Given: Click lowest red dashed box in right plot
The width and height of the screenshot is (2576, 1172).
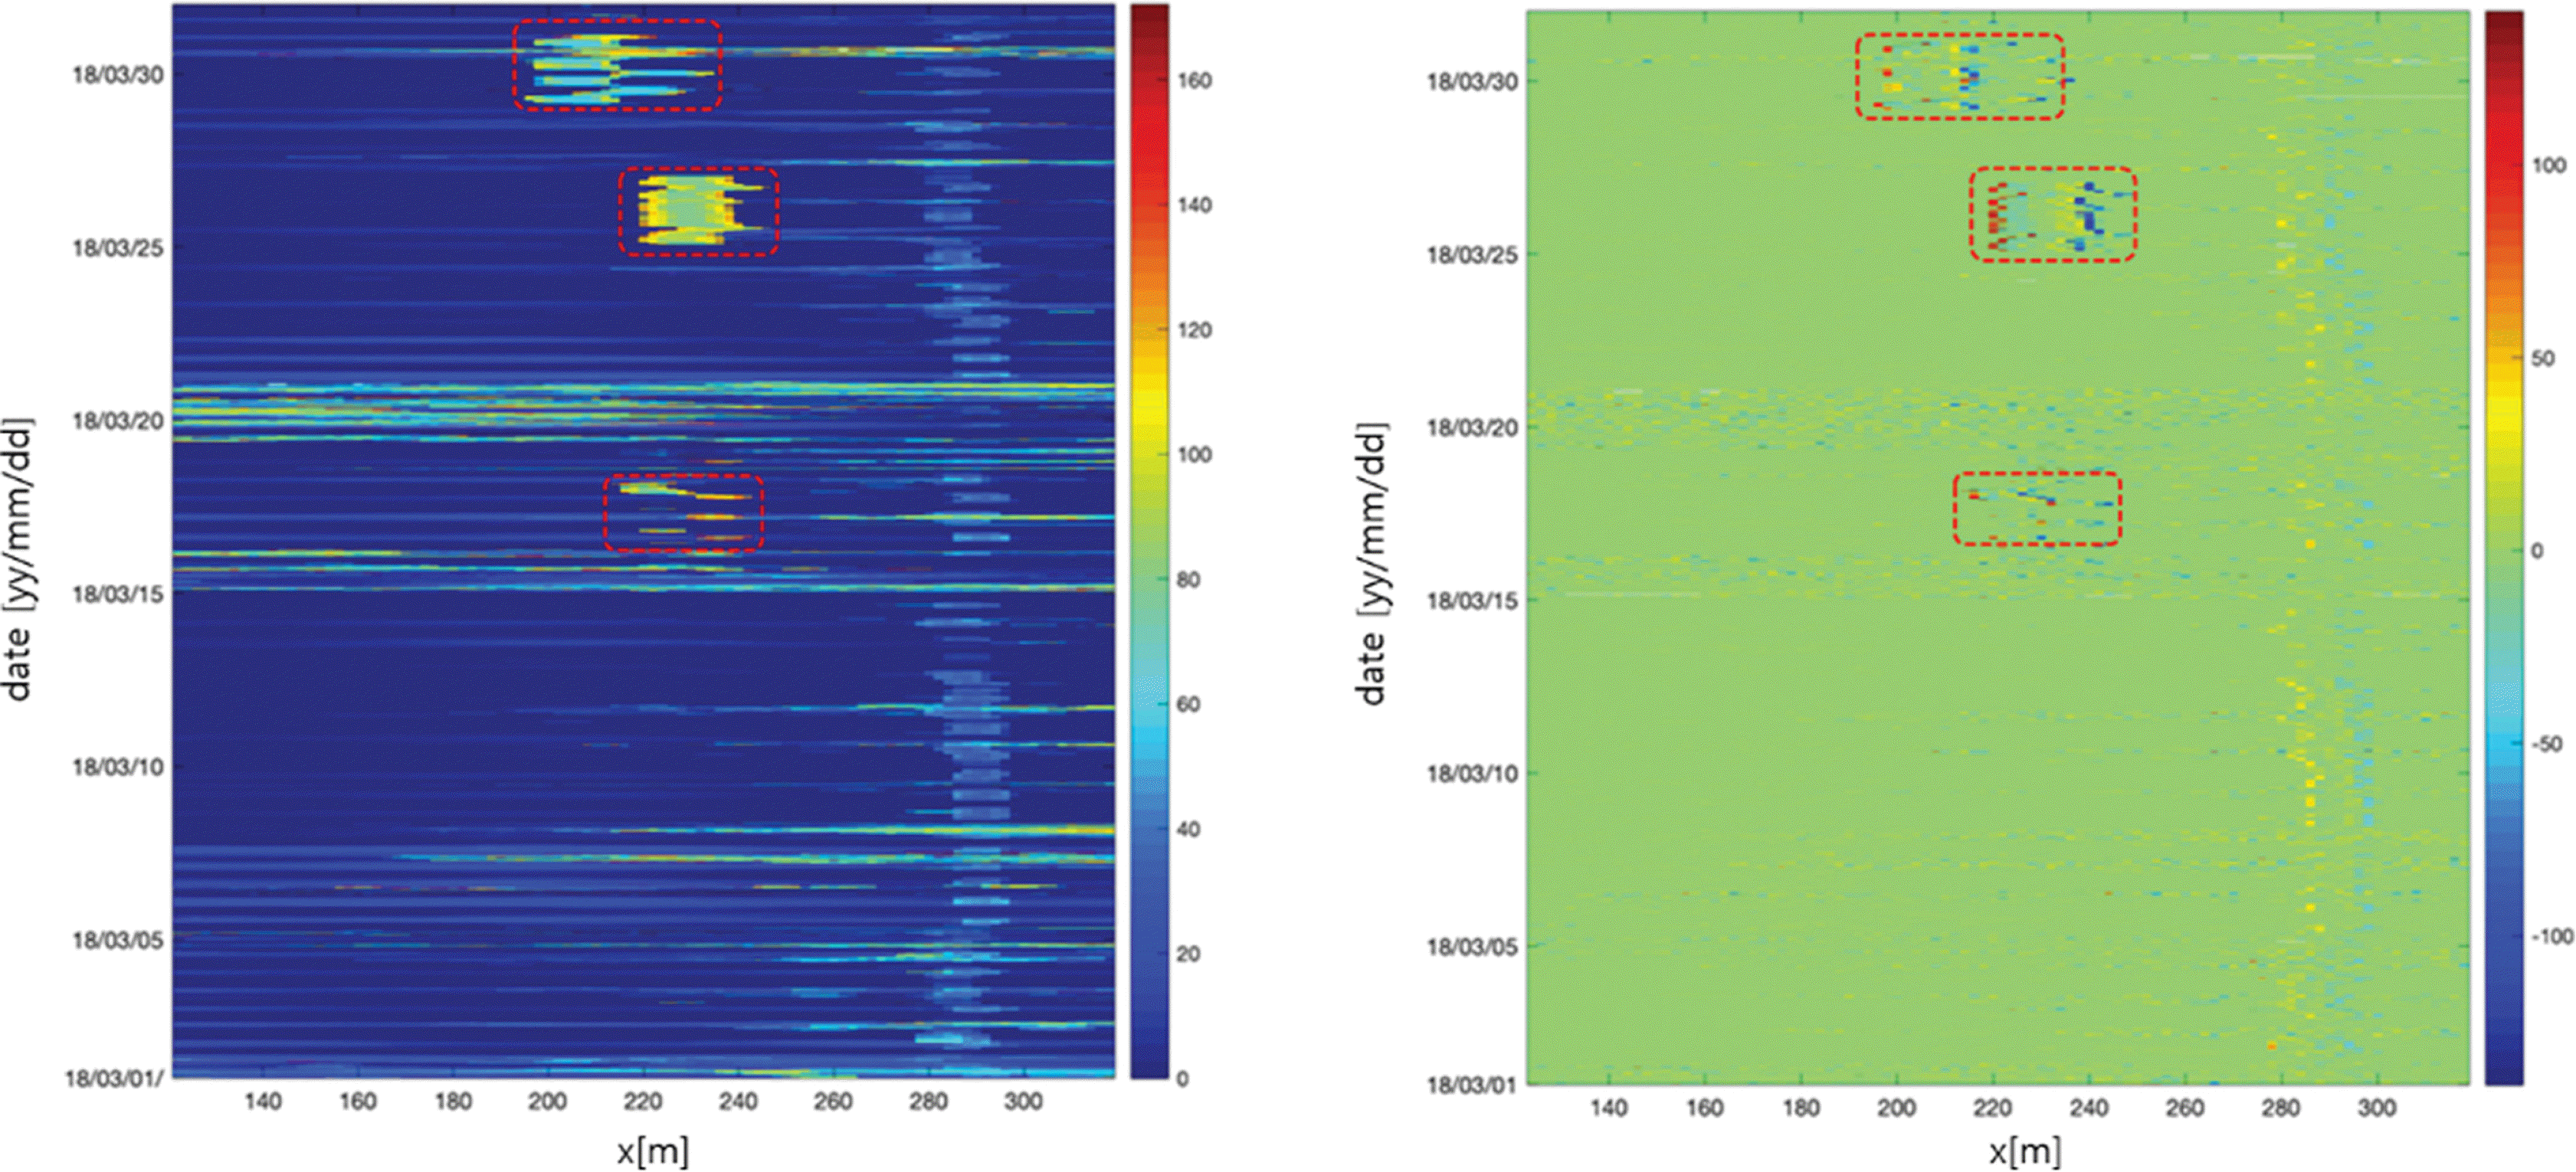Looking at the screenshot, I should click(2037, 509).
